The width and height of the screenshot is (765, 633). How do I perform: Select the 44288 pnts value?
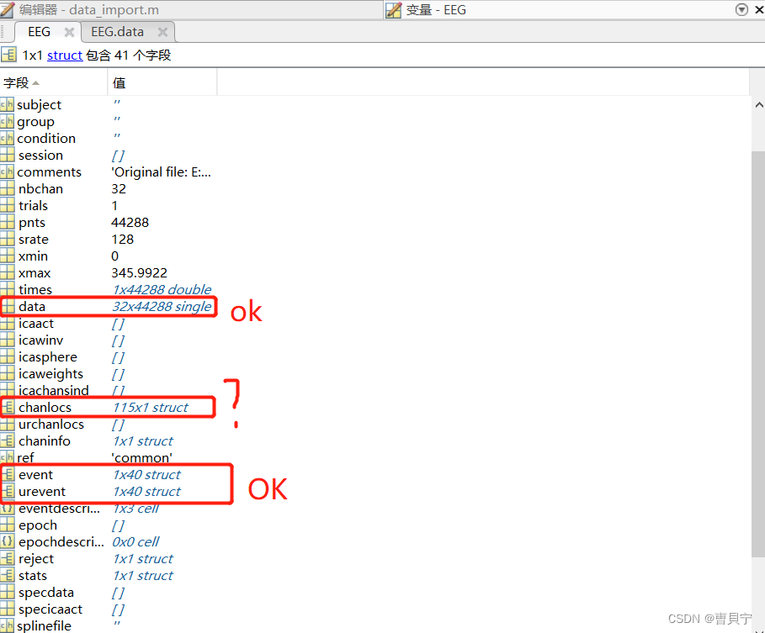(130, 222)
